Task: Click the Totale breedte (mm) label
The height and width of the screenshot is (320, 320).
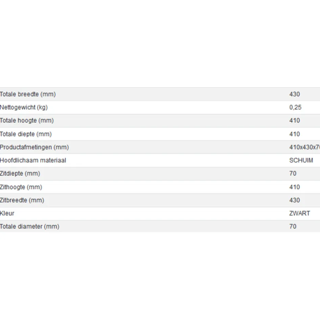Action: [x=28, y=94]
